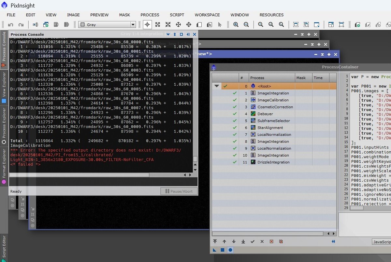Click the checkmark icon under the process list
The height and width of the screenshot is (262, 391).
(x=253, y=241)
